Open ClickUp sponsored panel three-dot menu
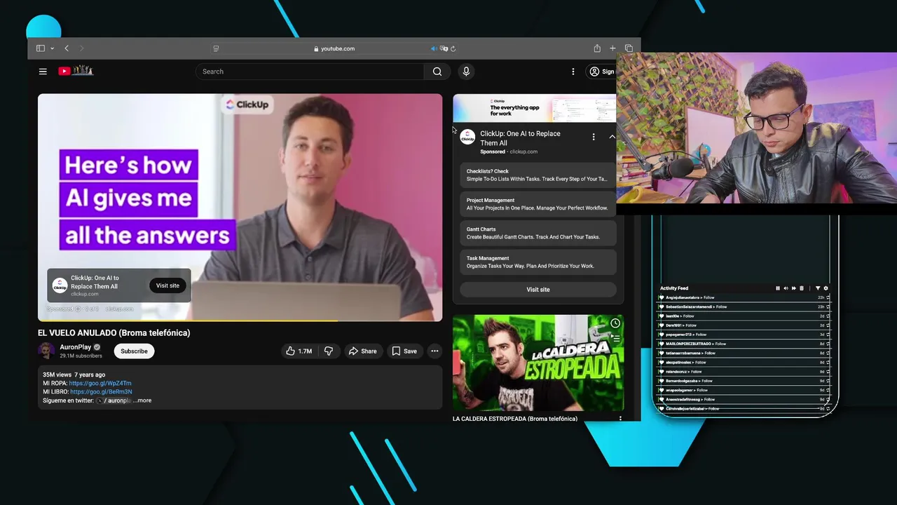Viewport: 897px width, 505px height. tap(594, 137)
